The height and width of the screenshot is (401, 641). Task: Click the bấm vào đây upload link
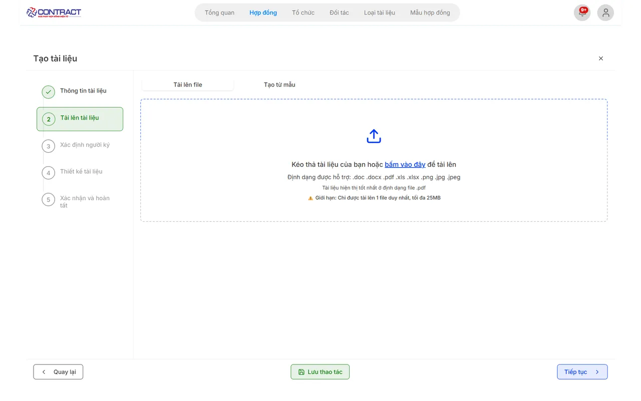[x=405, y=165]
